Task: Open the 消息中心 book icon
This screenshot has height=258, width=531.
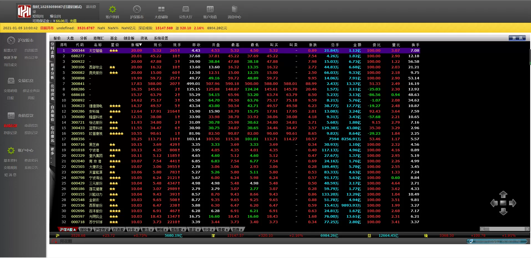Action: [234, 10]
